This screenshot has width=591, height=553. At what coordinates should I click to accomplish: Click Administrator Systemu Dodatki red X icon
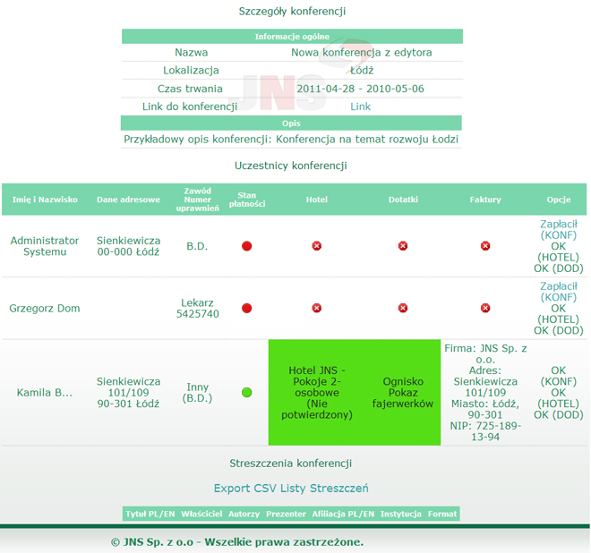(403, 246)
